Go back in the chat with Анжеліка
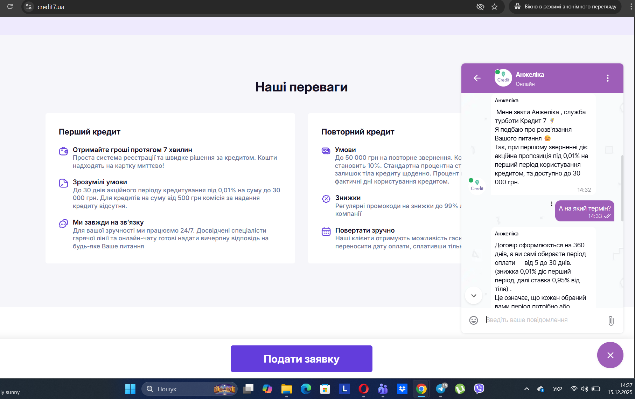 pos(477,78)
